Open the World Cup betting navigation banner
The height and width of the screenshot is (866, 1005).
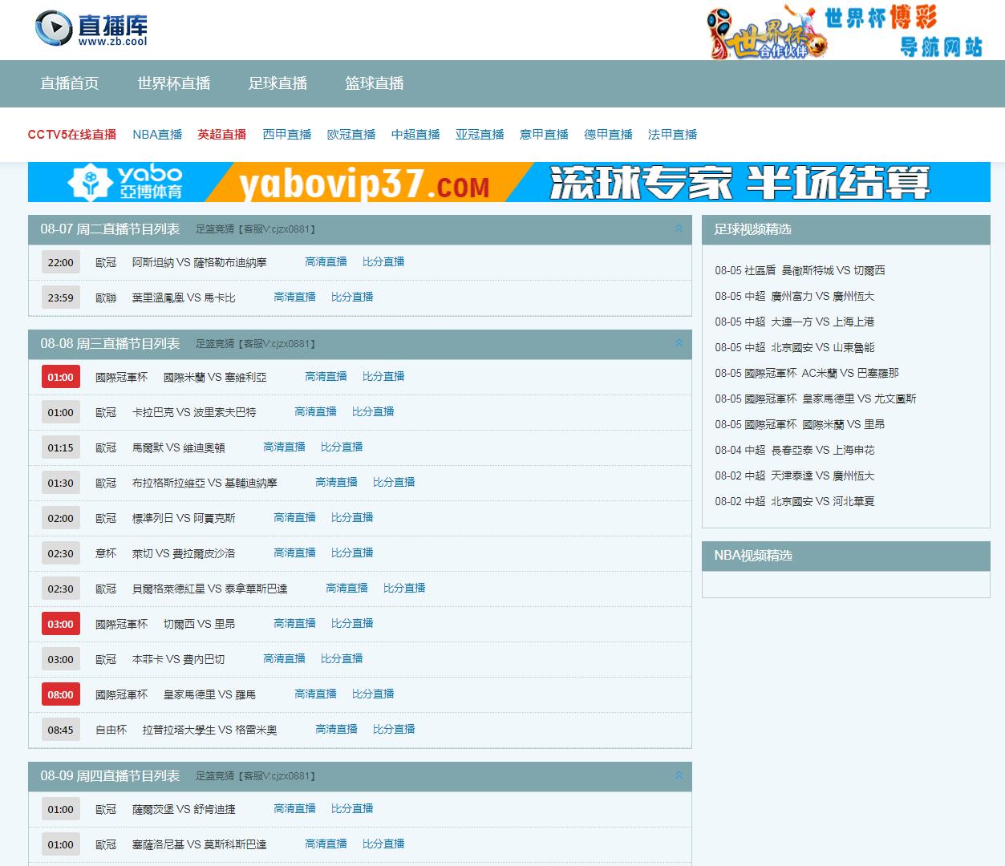coord(845,32)
